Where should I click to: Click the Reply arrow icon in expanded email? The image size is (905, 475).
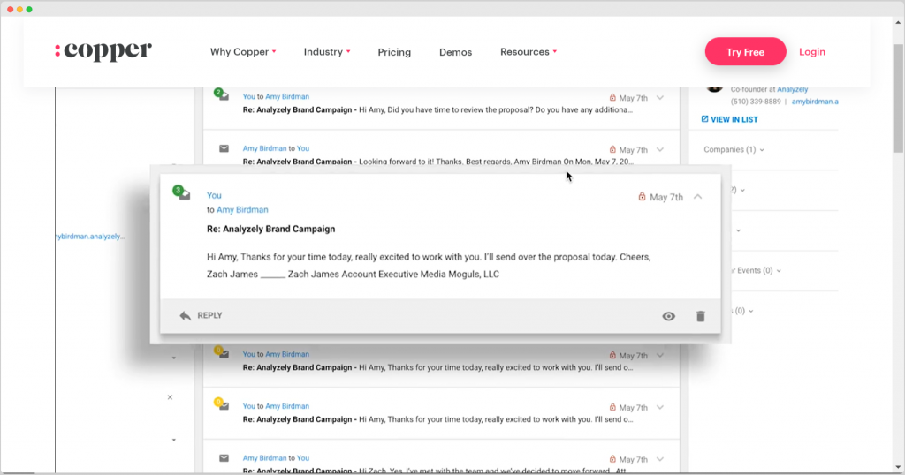click(186, 315)
